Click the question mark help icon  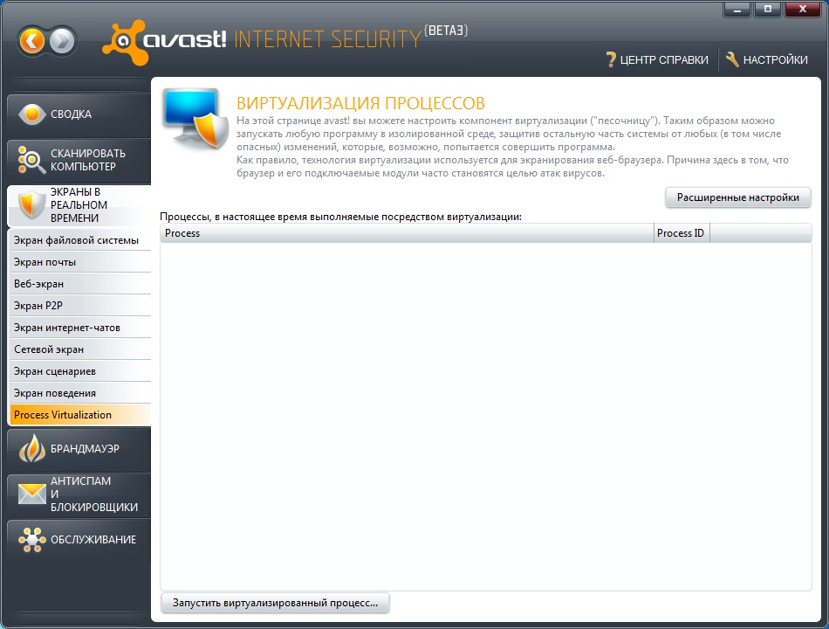[611, 59]
